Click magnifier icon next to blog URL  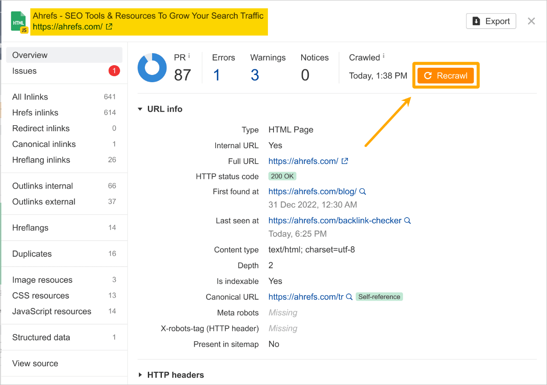[363, 192]
